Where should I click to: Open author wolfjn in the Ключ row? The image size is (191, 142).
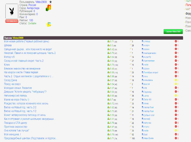[x=146, y=65]
